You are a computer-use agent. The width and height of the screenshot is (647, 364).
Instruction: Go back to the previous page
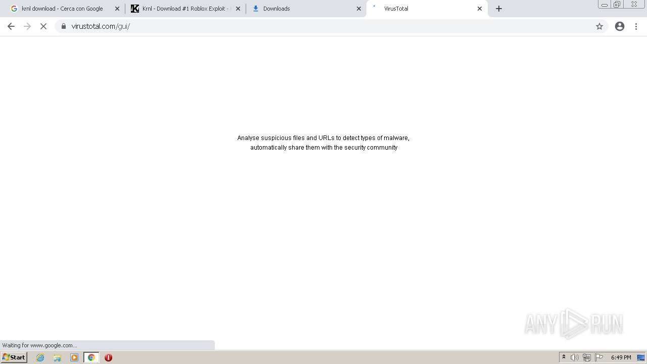tap(11, 26)
